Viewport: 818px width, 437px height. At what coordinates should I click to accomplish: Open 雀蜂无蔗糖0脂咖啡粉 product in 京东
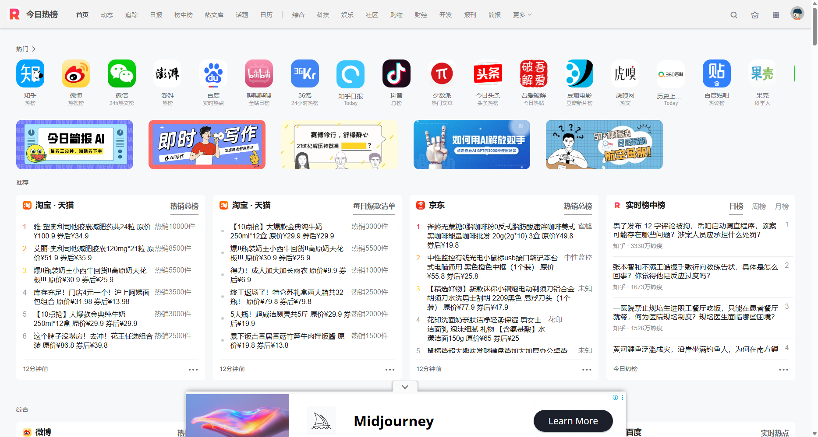pos(501,236)
